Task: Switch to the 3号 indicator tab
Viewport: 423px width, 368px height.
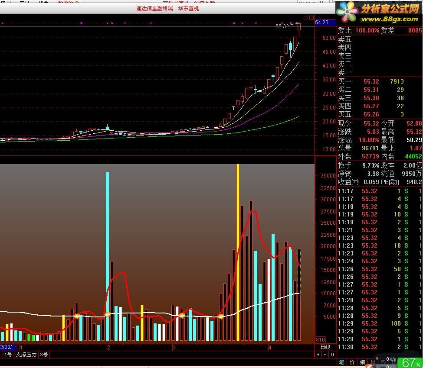Action: (x=44, y=354)
